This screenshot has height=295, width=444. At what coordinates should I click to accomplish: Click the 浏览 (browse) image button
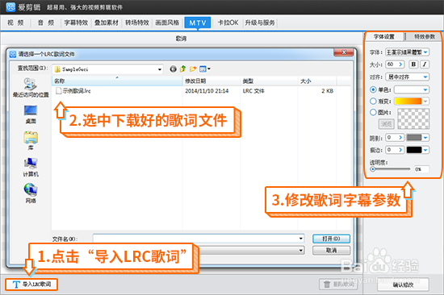[x=387, y=123]
